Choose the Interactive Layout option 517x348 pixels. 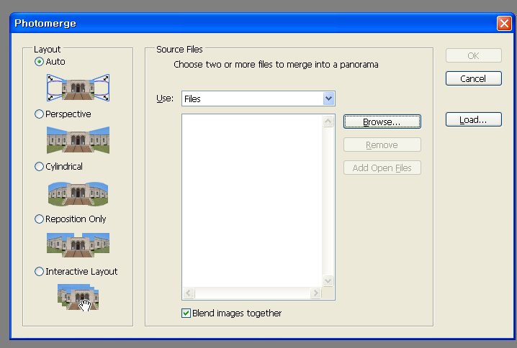(x=39, y=271)
